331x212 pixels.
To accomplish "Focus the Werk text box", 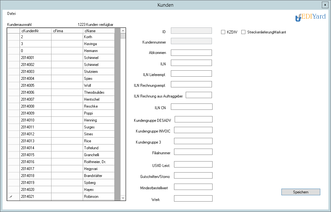I will click(x=193, y=198).
